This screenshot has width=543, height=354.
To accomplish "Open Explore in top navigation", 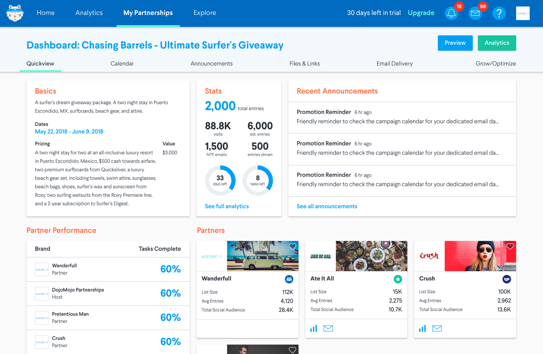I will click(205, 13).
